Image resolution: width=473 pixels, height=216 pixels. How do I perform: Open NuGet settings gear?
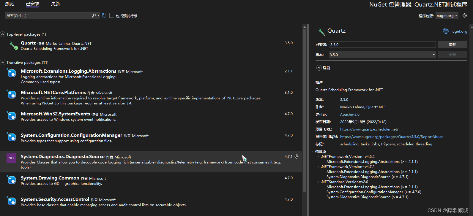(x=465, y=15)
